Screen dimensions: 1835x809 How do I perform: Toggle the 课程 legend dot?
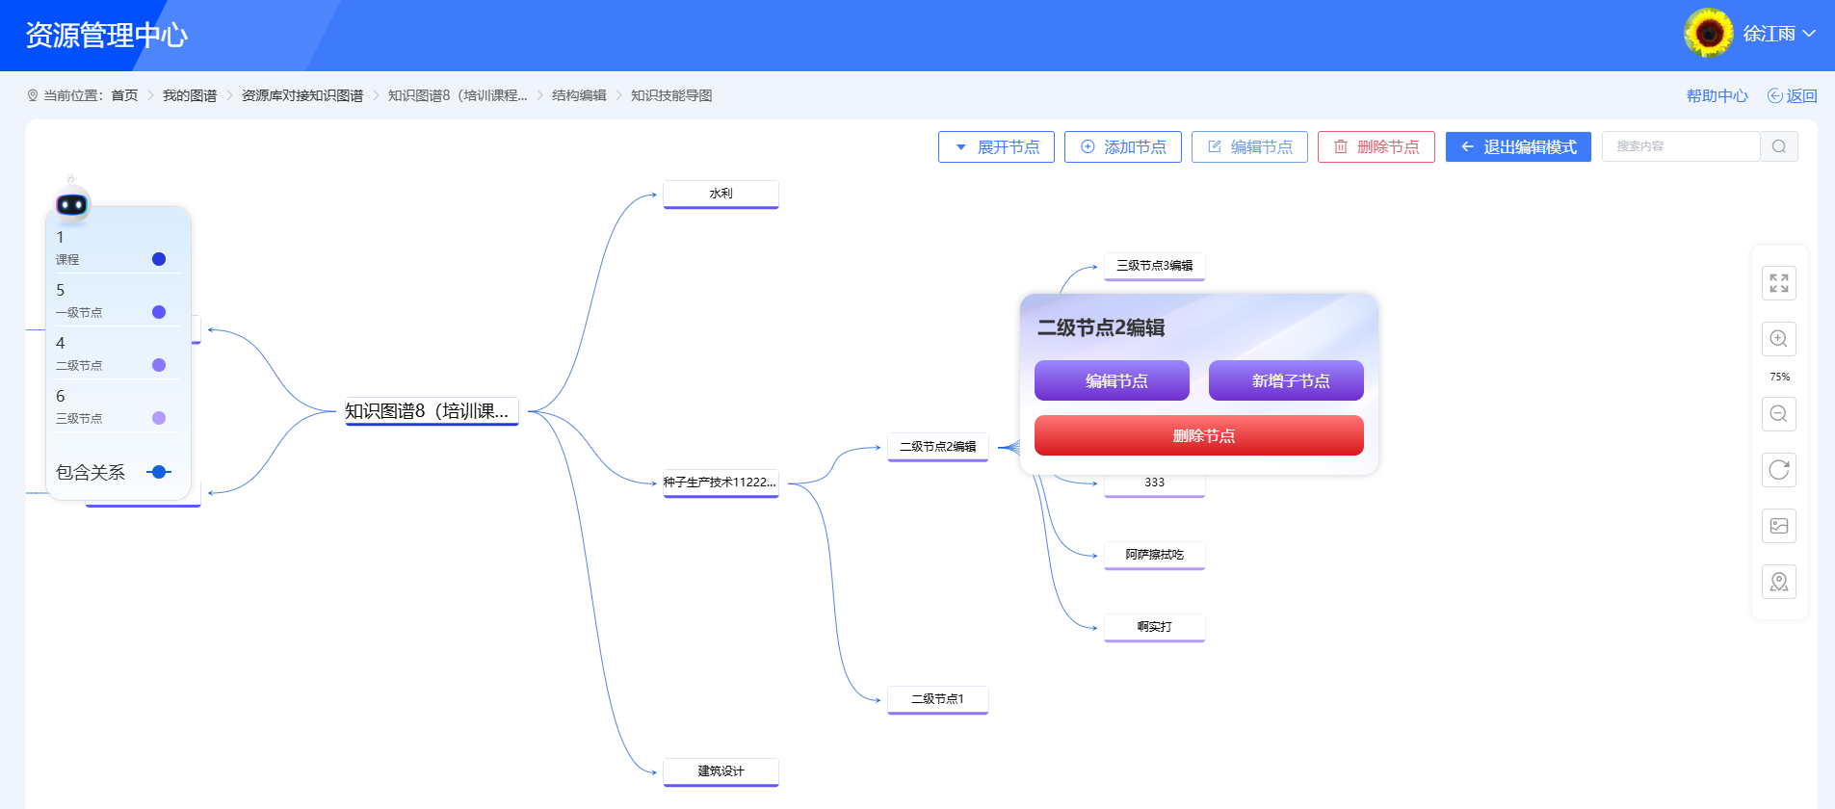159,259
